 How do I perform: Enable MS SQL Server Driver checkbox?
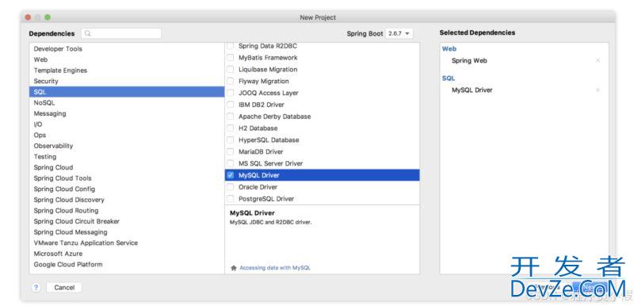point(230,163)
